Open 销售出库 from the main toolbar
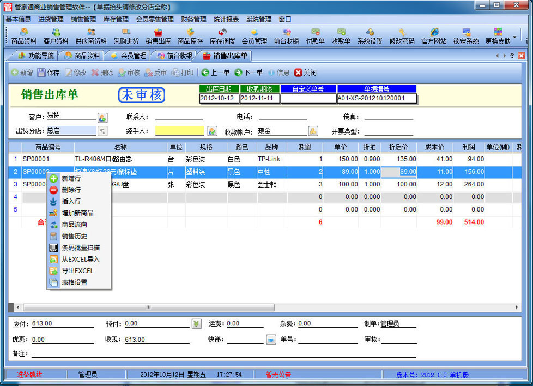The width and height of the screenshot is (533, 386). (x=158, y=36)
